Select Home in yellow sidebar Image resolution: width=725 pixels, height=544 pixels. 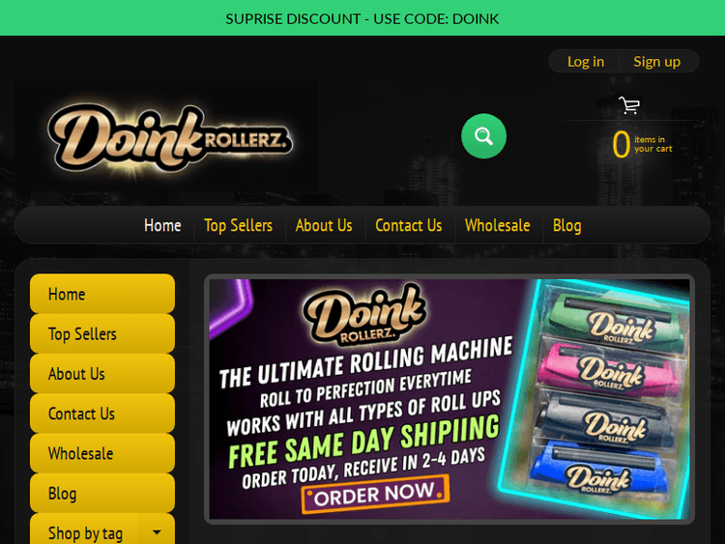[x=102, y=294]
